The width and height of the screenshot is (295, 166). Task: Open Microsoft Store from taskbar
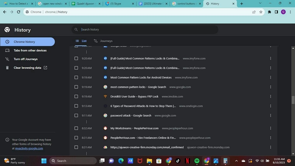tap(159, 161)
